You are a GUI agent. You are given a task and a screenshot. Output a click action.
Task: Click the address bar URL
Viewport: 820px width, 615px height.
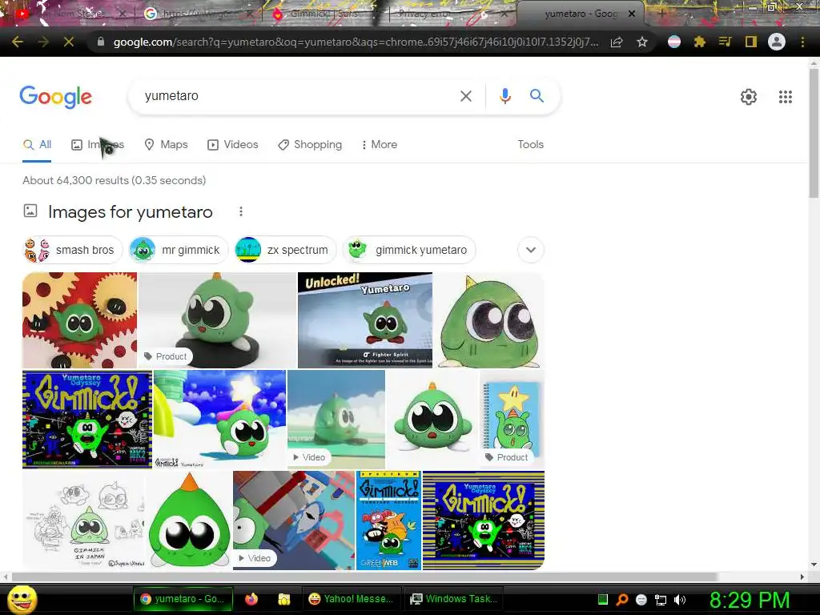tap(356, 42)
